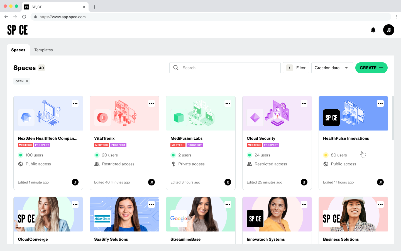Open the Filter panel
Viewport: 401px width, 251px height.
click(x=296, y=68)
